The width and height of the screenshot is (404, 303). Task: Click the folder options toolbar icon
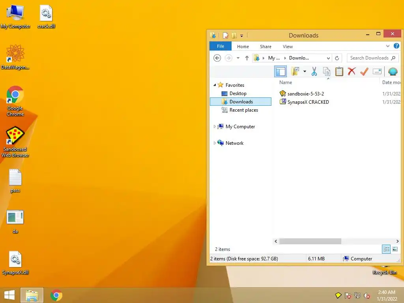[295, 71]
